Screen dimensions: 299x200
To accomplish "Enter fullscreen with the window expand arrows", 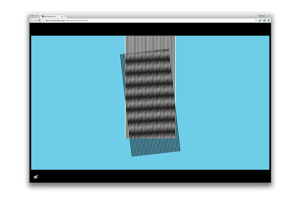I will click(x=269, y=16).
